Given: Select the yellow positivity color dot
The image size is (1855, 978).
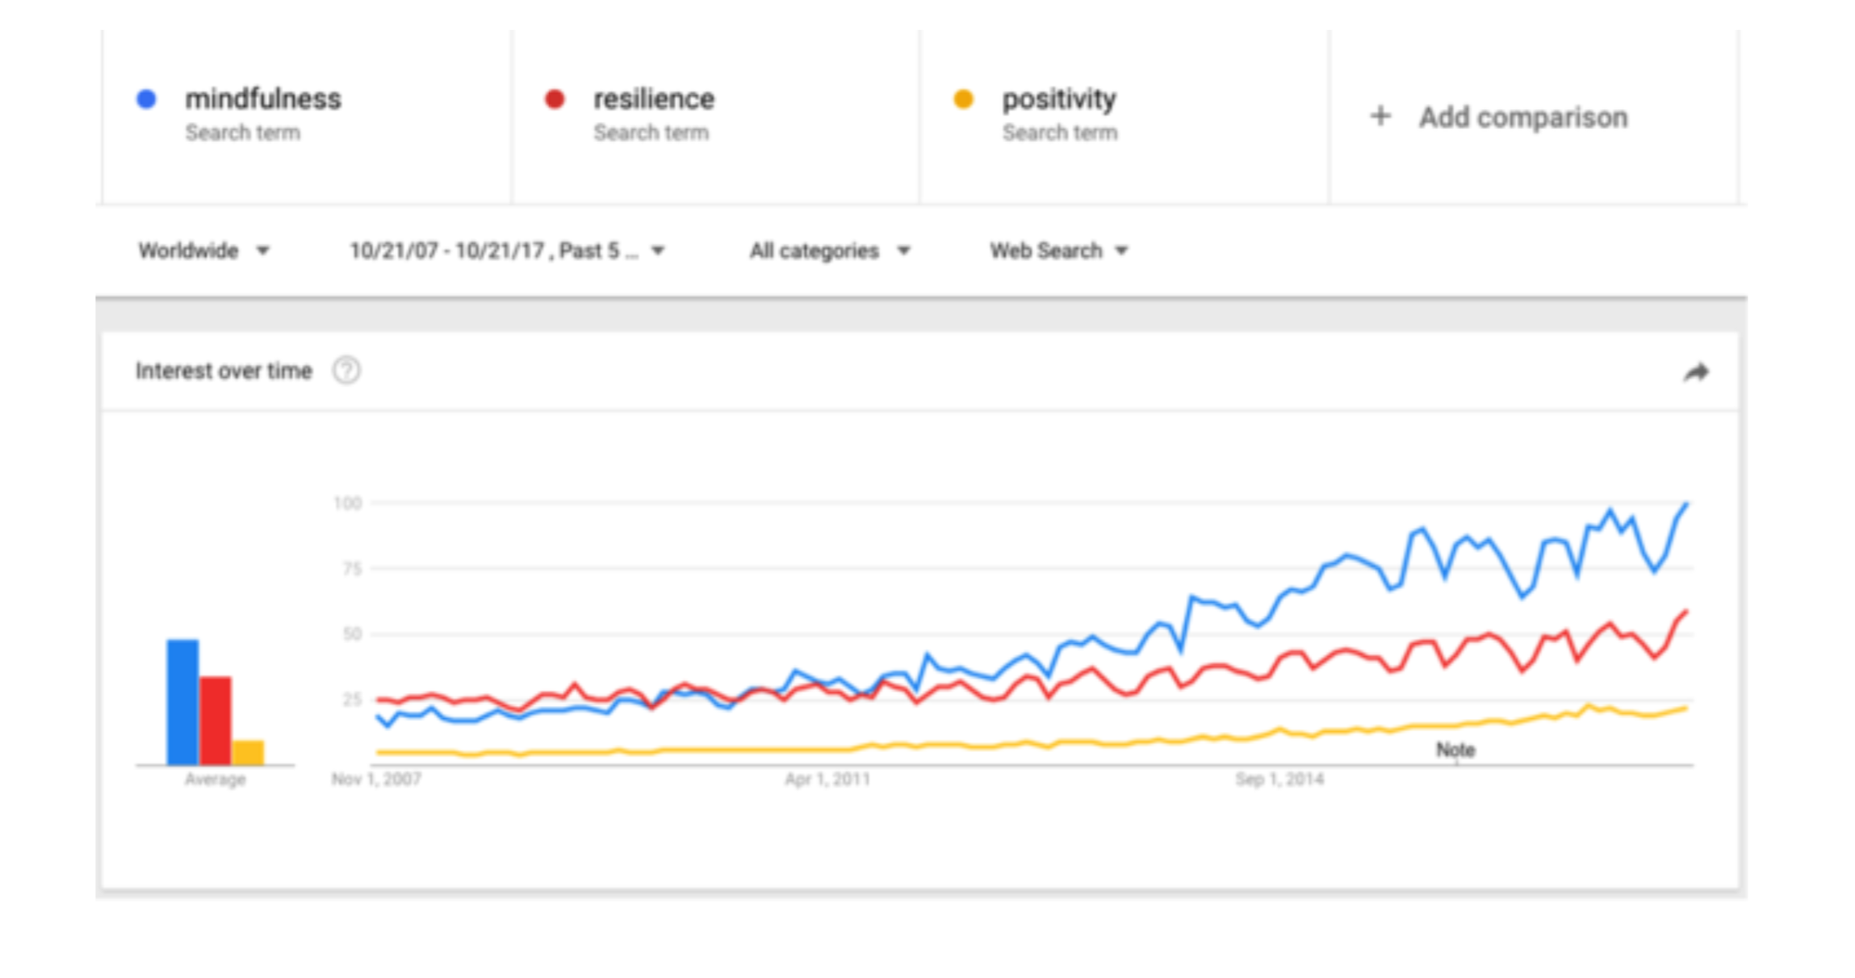Looking at the screenshot, I should click(x=963, y=98).
